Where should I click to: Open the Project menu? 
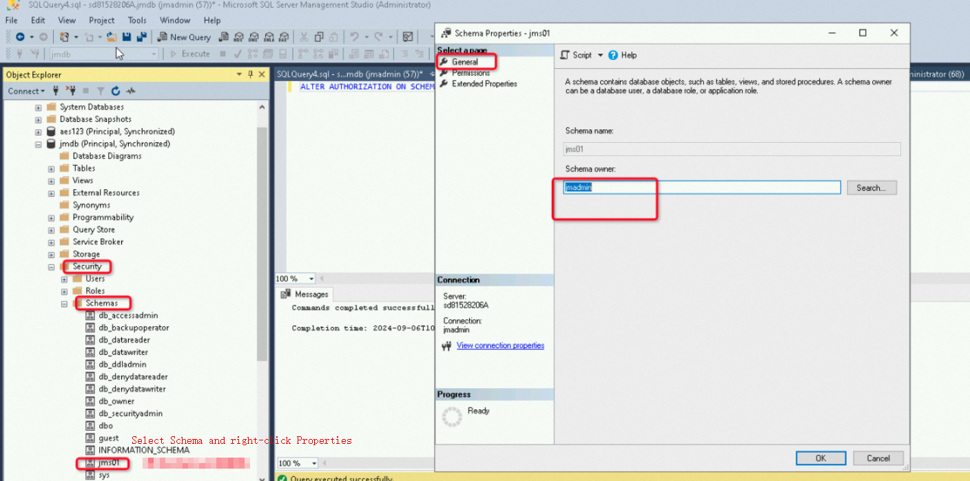tap(102, 20)
